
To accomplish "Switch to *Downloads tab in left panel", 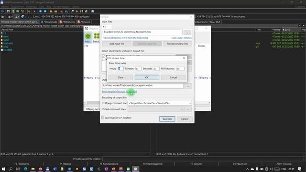I will pyautogui.click(x=49, y=22).
